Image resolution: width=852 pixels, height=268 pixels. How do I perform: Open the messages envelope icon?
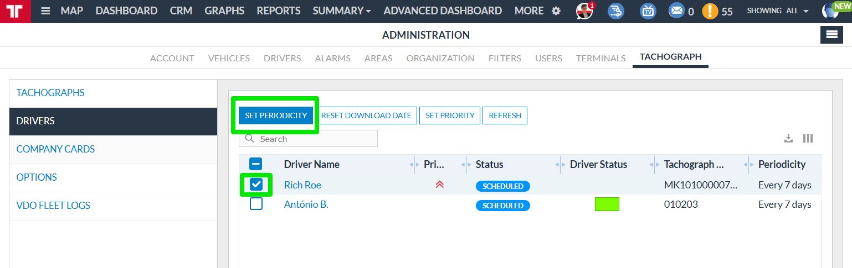pyautogui.click(x=676, y=10)
